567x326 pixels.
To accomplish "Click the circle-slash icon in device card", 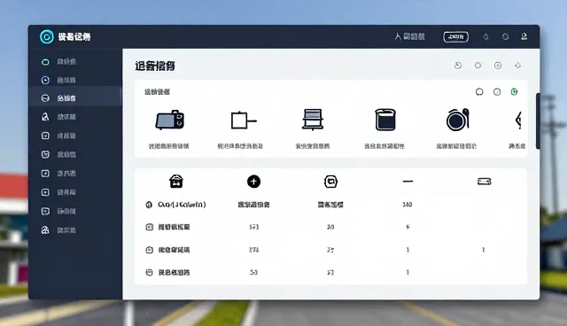I will 497,92.
